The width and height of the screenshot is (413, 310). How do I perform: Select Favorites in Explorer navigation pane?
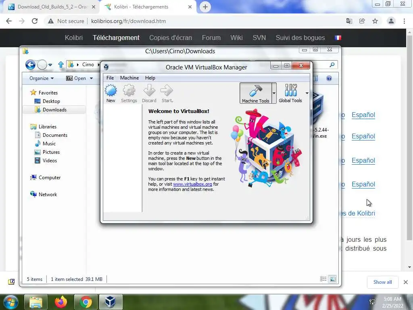coord(48,92)
